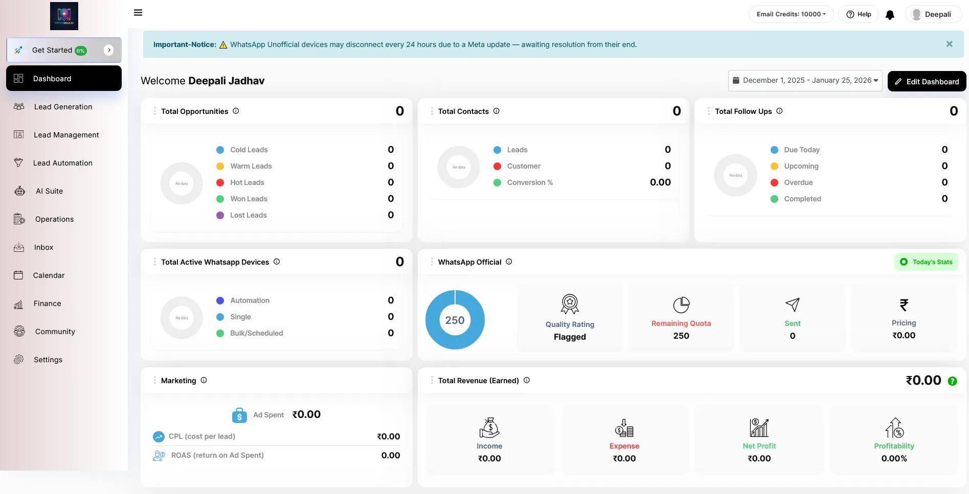Click info icon next to WhatsApp Official

509,262
